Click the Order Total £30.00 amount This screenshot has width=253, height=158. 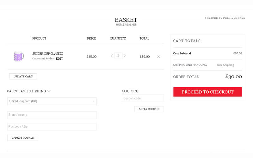click(x=234, y=76)
